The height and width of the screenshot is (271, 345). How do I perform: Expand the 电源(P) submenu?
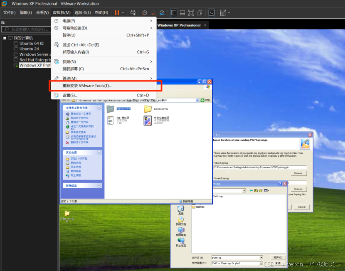click(x=103, y=21)
